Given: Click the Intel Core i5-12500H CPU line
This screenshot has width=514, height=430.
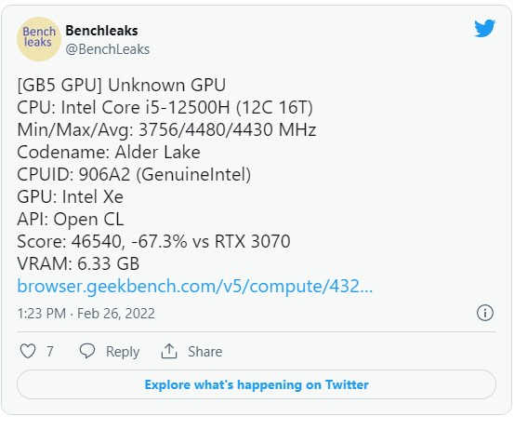Looking at the screenshot, I should [x=165, y=107].
